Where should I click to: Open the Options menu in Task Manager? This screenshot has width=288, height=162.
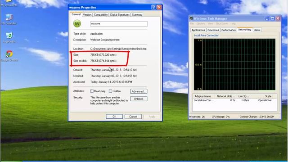click(x=201, y=24)
